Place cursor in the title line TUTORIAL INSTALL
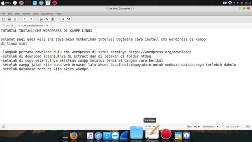 tap(46, 31)
